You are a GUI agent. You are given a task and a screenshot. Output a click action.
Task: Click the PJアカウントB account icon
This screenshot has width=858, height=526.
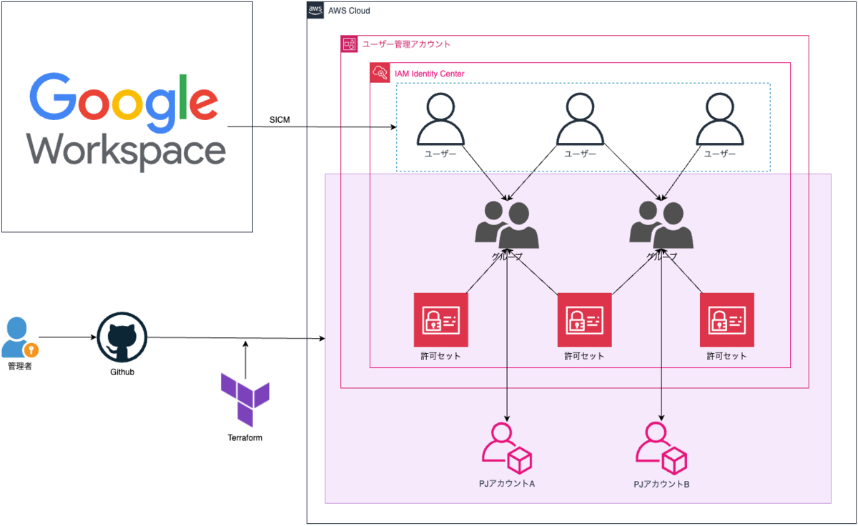[x=661, y=448]
